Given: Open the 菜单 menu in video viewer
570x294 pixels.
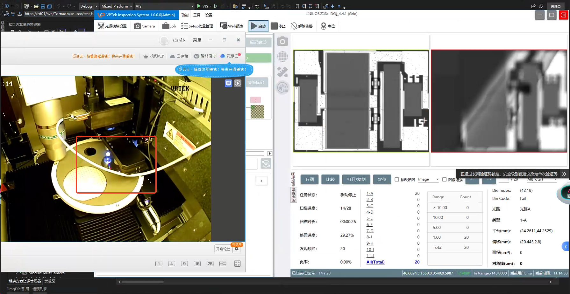Looking at the screenshot, I should 197,40.
